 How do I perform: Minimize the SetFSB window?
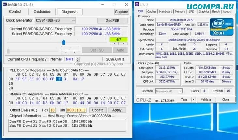103,5
